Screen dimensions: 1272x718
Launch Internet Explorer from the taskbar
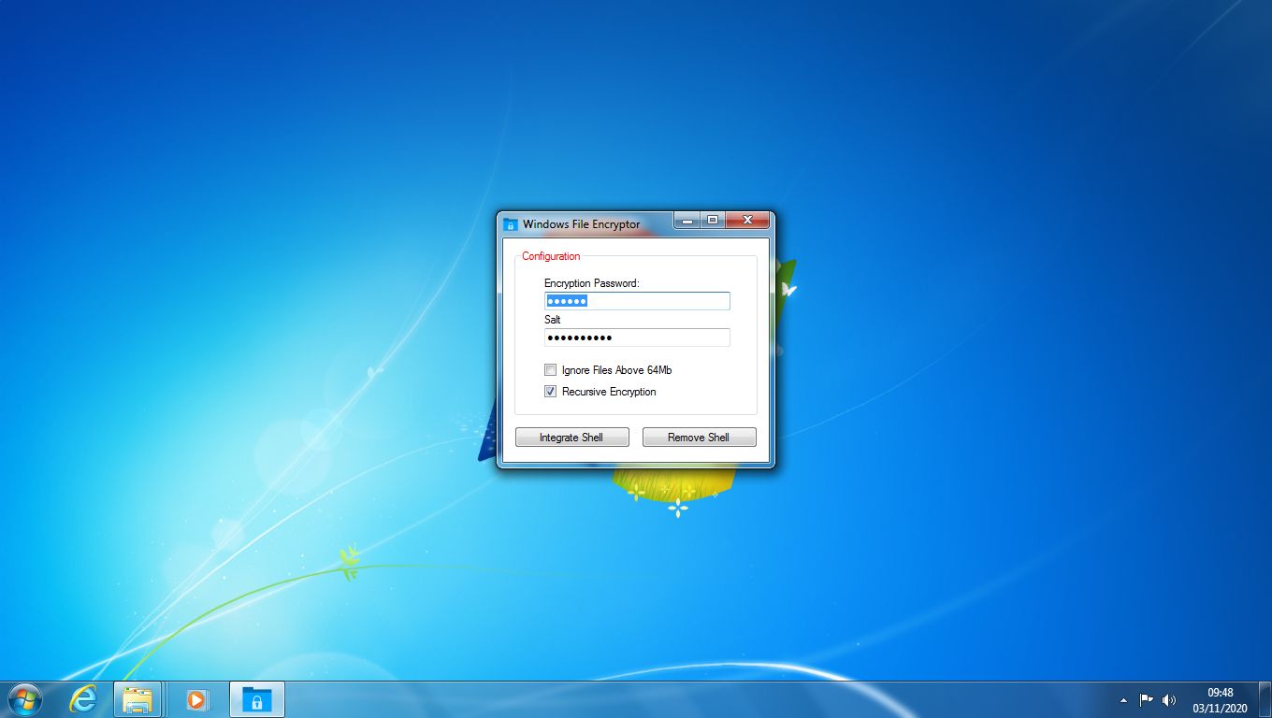click(x=83, y=699)
